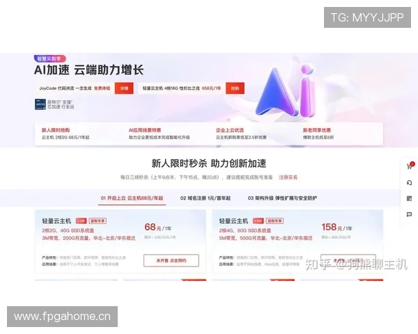
Task: Click the 3M带宽, 200G月流量 spec line
Action: pos(88,238)
